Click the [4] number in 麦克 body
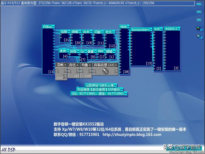The width and height of the screenshot is (205, 154). pos(65,56)
